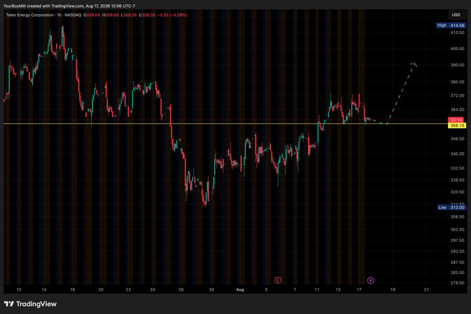Click the 348.00 price axis label
The width and height of the screenshot is (471, 314).
click(457, 139)
